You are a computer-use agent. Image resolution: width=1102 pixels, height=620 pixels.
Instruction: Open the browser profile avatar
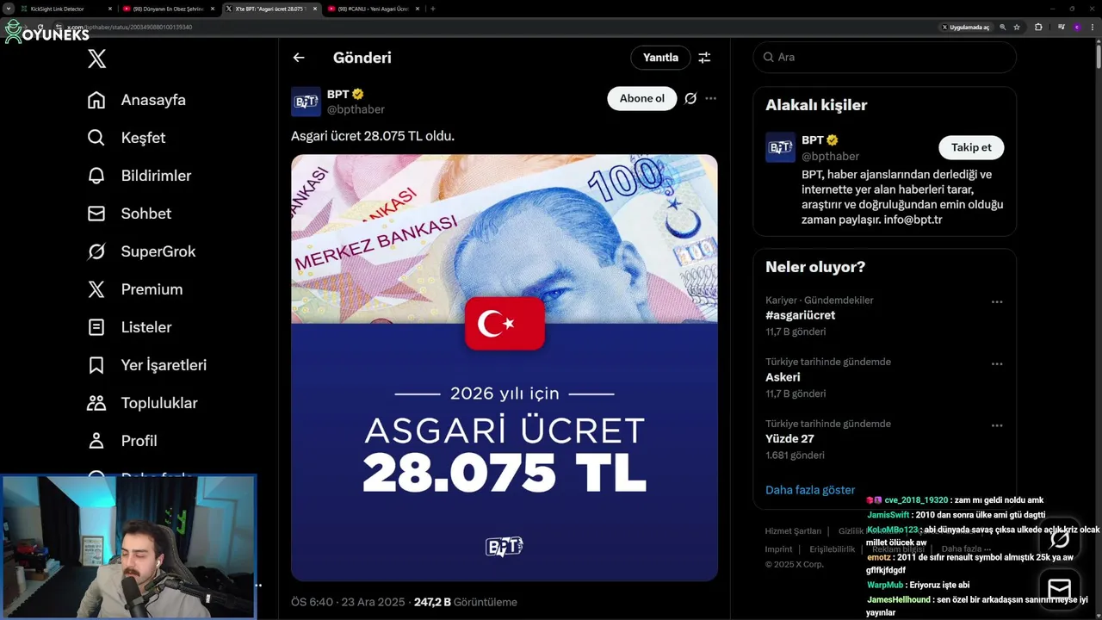[1076, 28]
